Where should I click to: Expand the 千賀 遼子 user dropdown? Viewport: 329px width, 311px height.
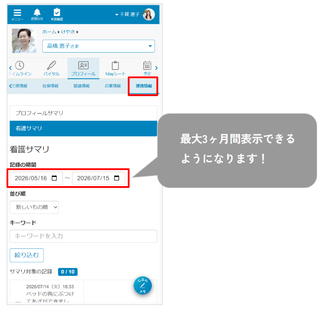coord(127,15)
